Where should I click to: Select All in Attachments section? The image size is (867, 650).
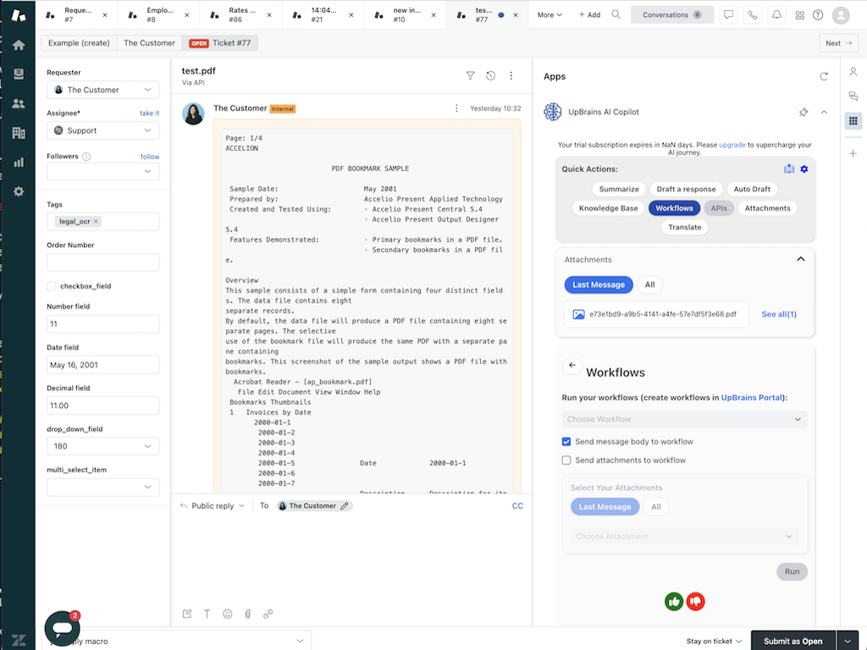[x=649, y=284]
